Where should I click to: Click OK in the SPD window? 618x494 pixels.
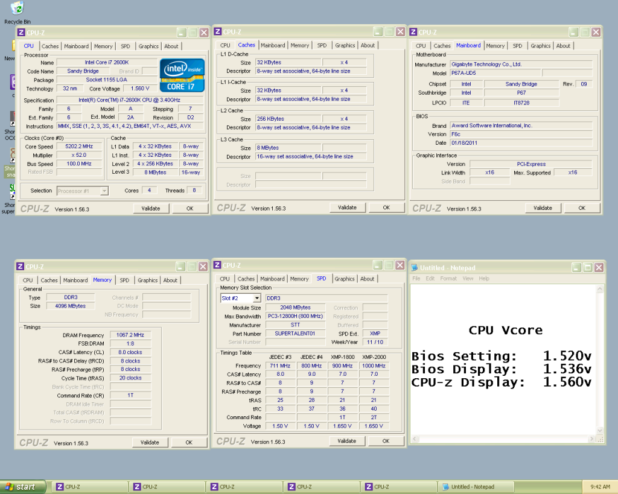(386, 441)
